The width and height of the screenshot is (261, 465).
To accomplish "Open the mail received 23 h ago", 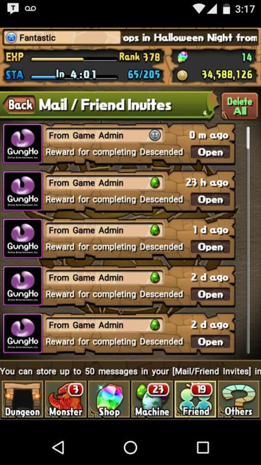I will tap(210, 199).
